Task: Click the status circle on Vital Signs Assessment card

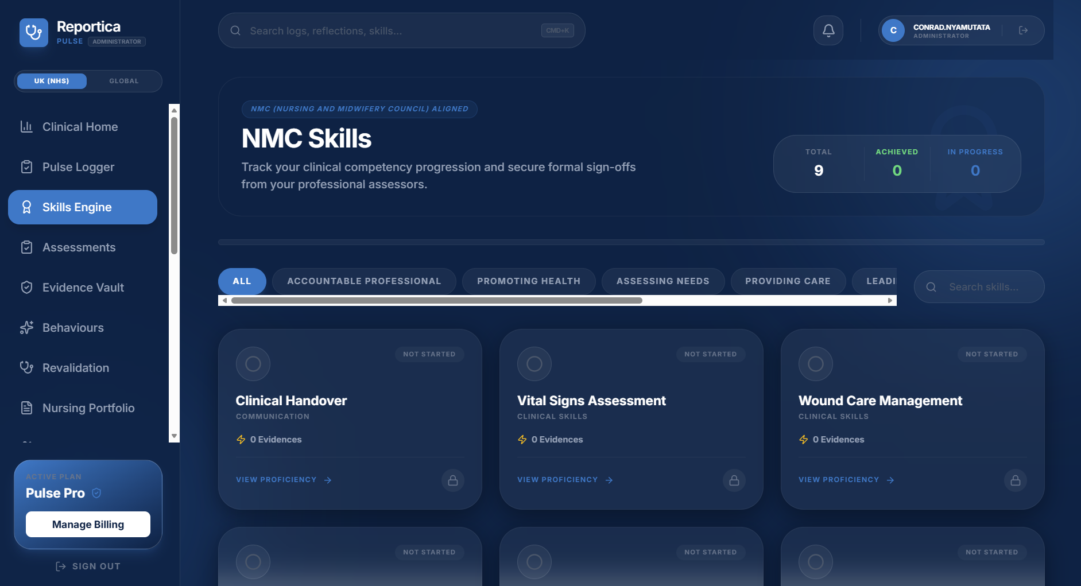Action: pyautogui.click(x=534, y=364)
